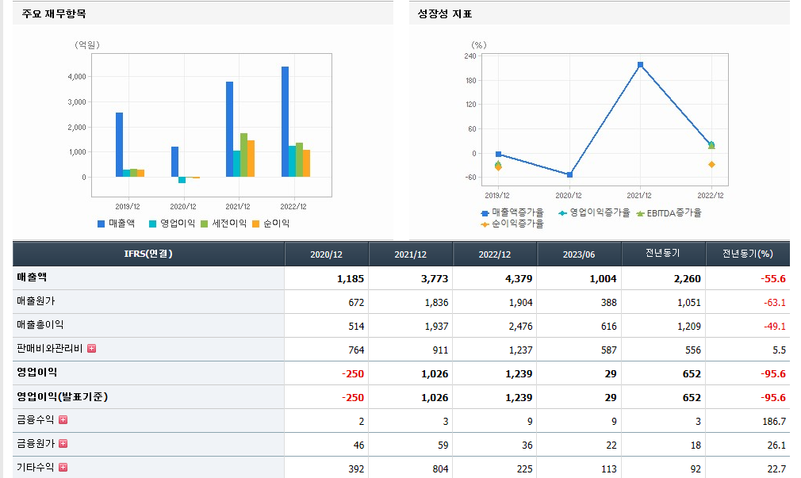The width and height of the screenshot is (801, 478).
Task: Click the 성장성 지표 chart title
Action: pyautogui.click(x=445, y=13)
